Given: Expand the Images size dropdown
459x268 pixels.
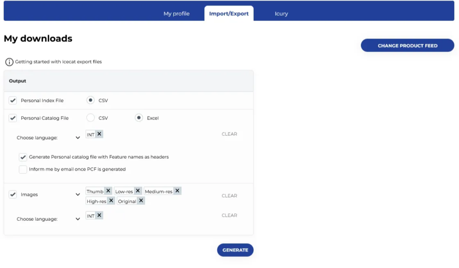Looking at the screenshot, I should (78, 195).
